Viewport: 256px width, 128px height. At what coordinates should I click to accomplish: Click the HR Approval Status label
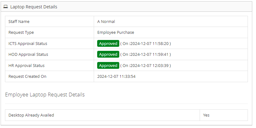point(26,66)
